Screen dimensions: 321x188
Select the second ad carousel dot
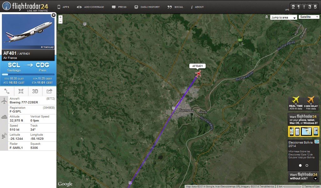pyautogui.click(x=307, y=165)
